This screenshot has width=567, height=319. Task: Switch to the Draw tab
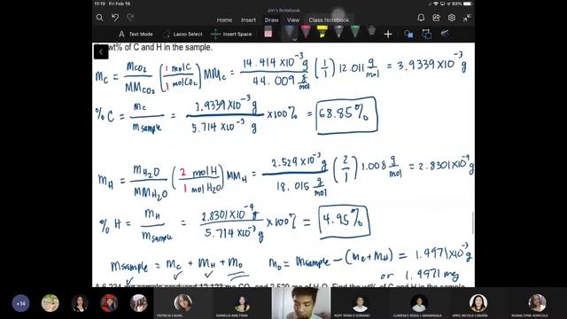point(271,20)
